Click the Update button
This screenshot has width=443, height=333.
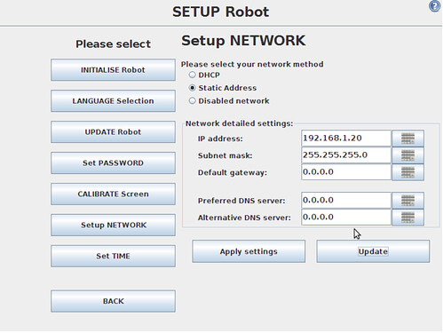[373, 251]
